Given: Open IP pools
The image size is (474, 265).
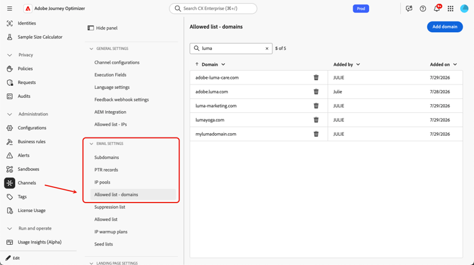Looking at the screenshot, I should click(x=102, y=182).
